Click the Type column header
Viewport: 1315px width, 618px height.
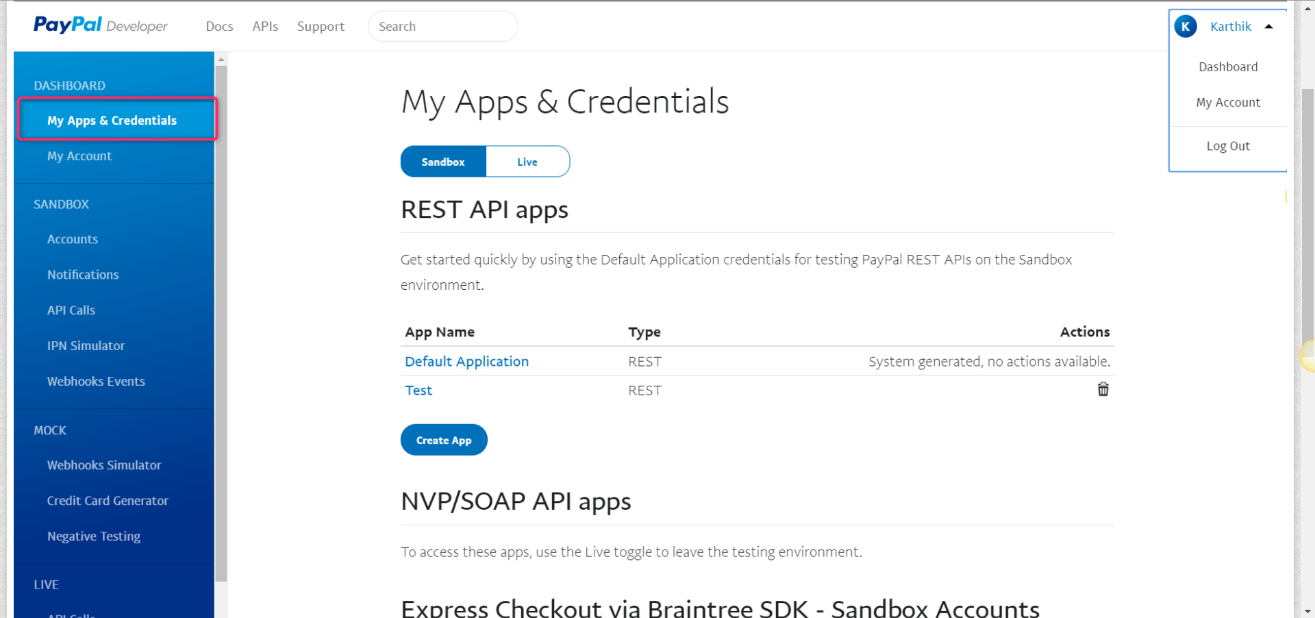644,332
